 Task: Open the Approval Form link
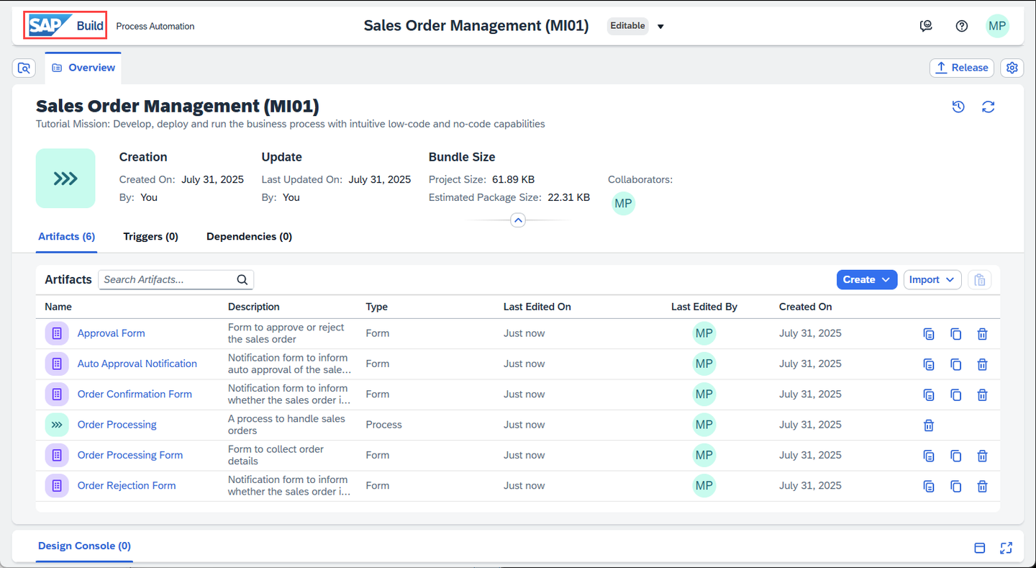point(112,333)
